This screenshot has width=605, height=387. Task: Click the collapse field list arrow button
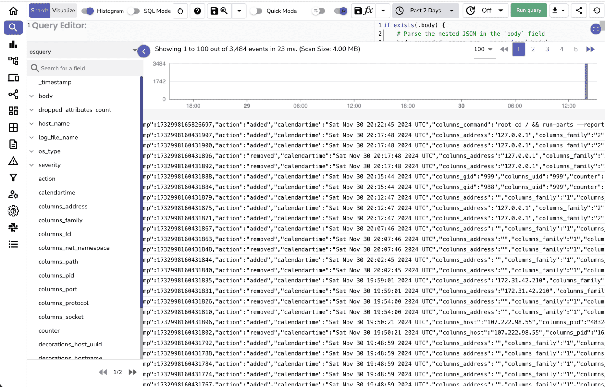coord(144,51)
